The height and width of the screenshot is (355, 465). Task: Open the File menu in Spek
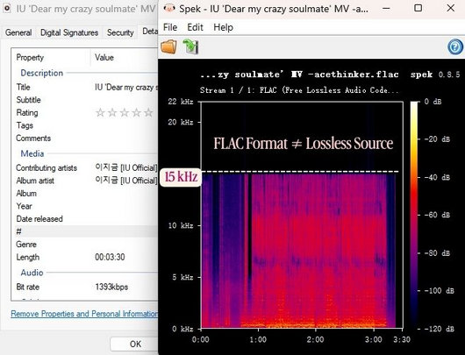[170, 27]
